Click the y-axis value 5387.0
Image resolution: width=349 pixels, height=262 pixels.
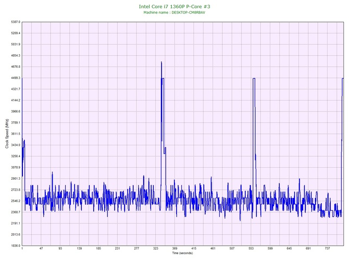[16, 22]
